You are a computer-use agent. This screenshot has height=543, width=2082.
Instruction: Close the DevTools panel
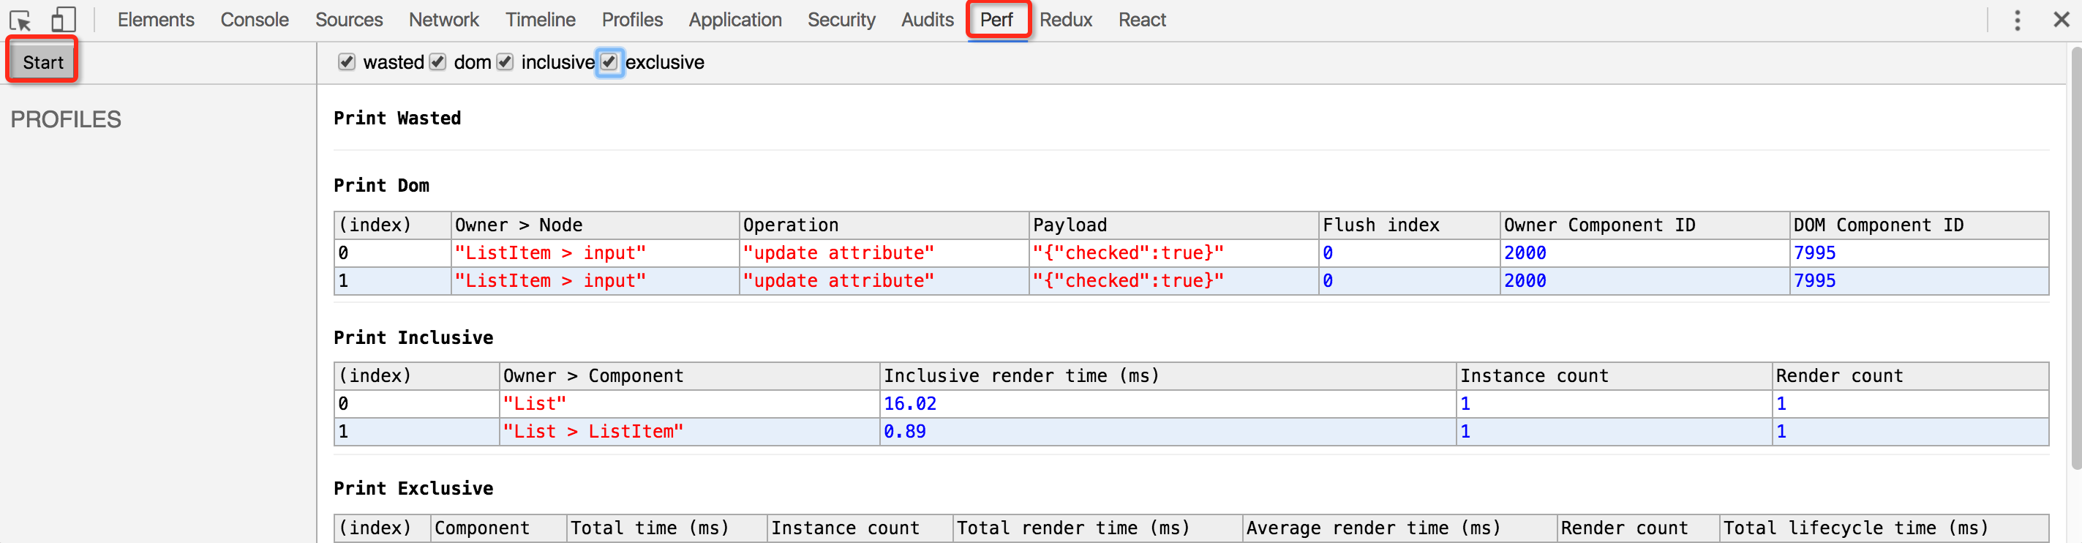tap(2061, 19)
